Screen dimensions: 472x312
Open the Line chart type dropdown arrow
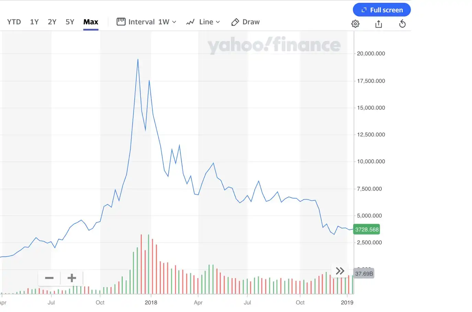218,22
